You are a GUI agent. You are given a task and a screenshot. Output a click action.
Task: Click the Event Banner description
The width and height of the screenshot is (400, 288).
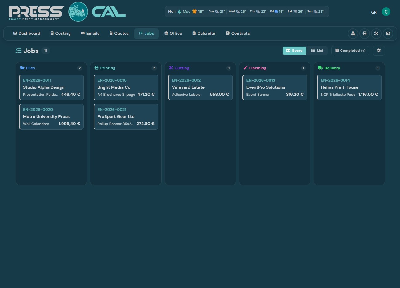[x=258, y=95]
